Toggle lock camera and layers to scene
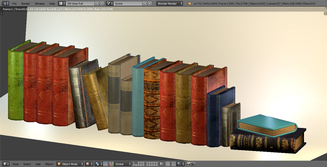Image resolution: width=327 pixels, height=167 pixels. 162,164
